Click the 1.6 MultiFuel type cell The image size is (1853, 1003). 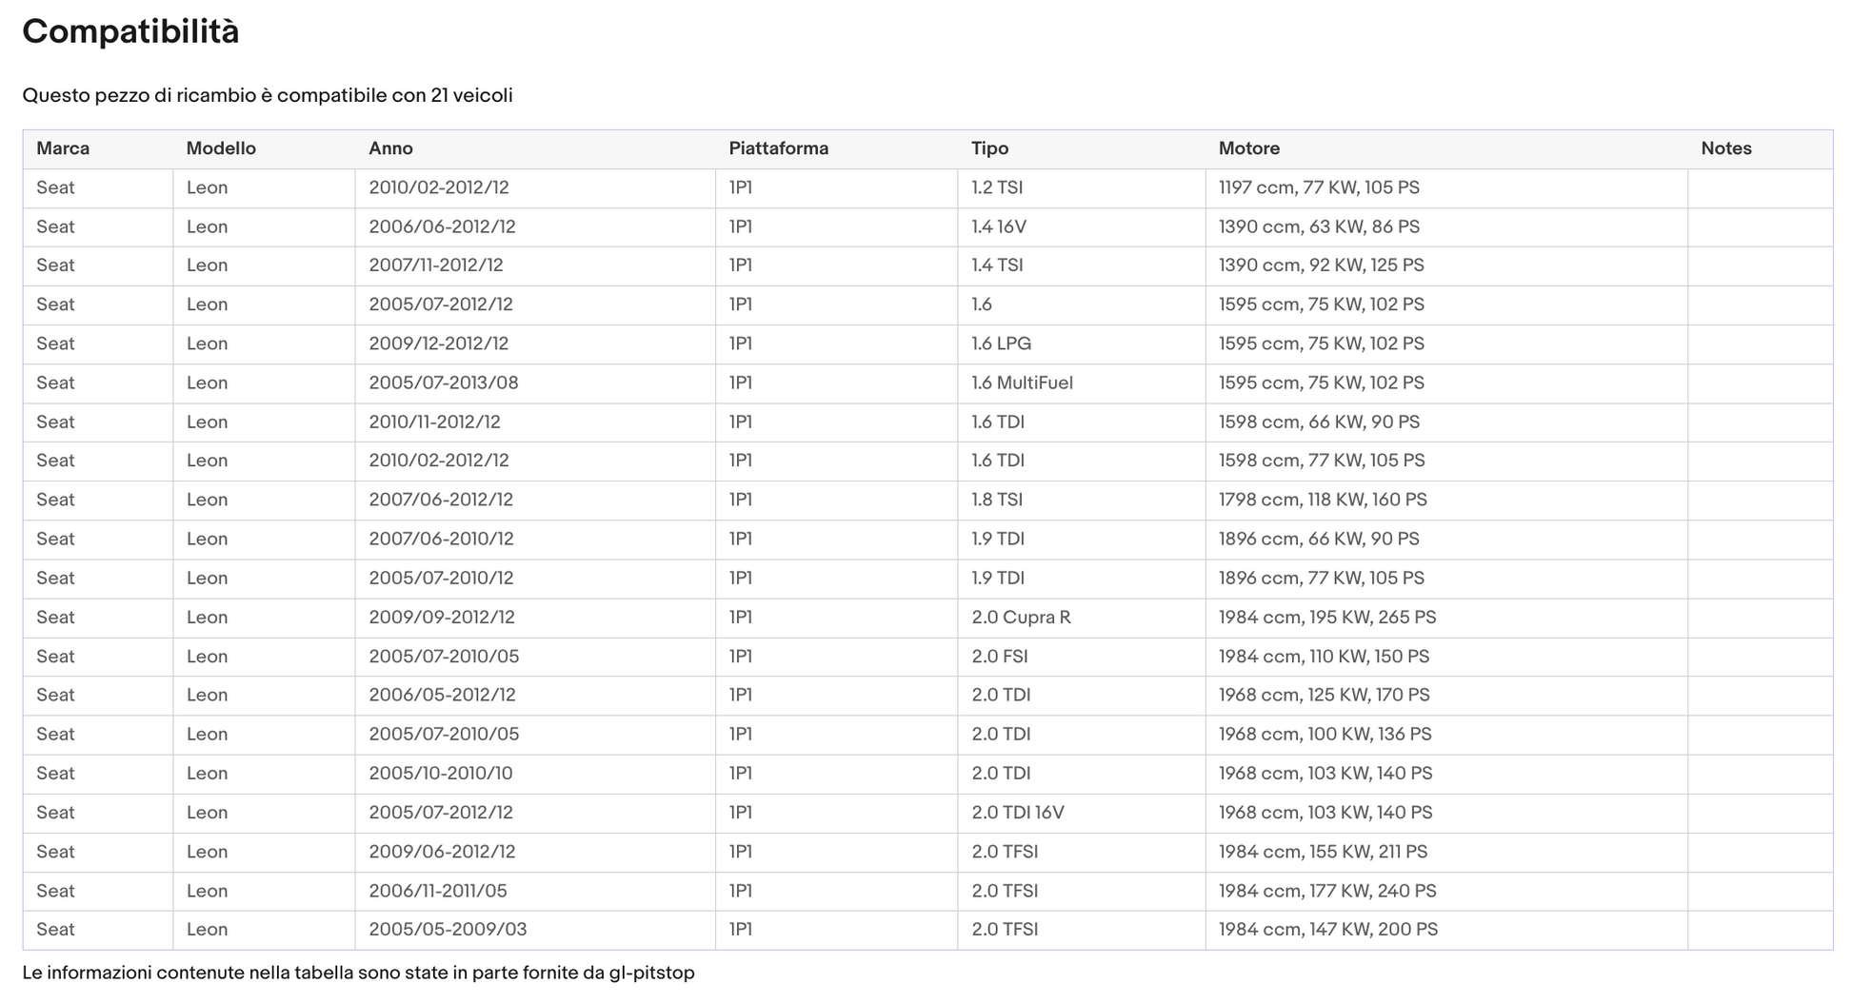pos(1022,383)
